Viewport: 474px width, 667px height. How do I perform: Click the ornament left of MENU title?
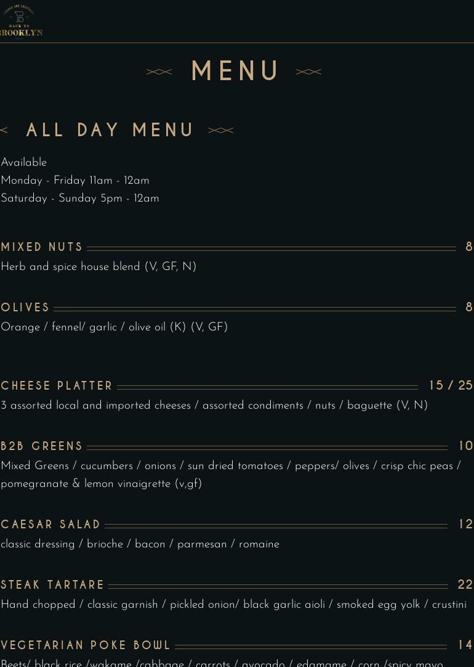[x=159, y=72]
